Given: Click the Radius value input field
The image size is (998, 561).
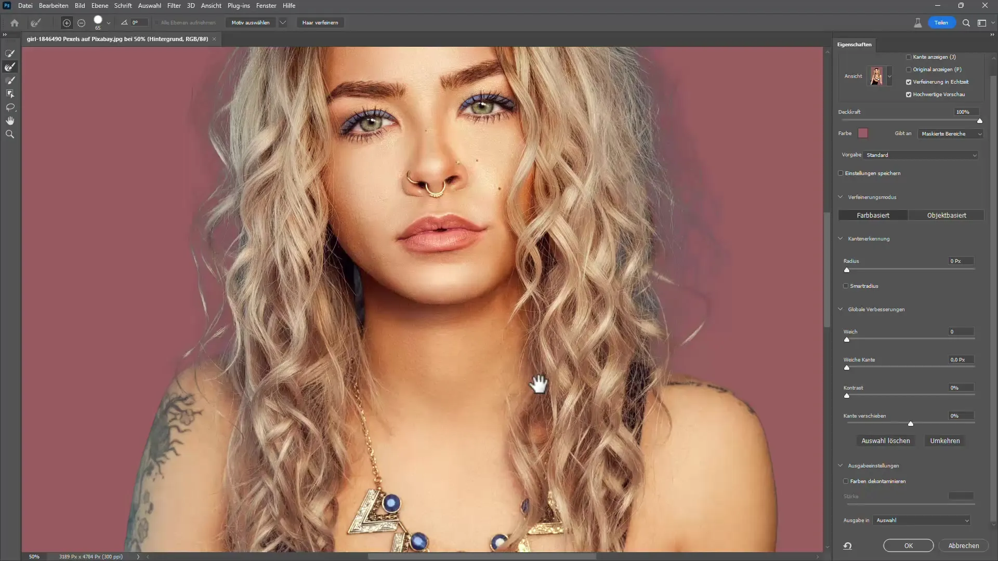Looking at the screenshot, I should coord(961,261).
